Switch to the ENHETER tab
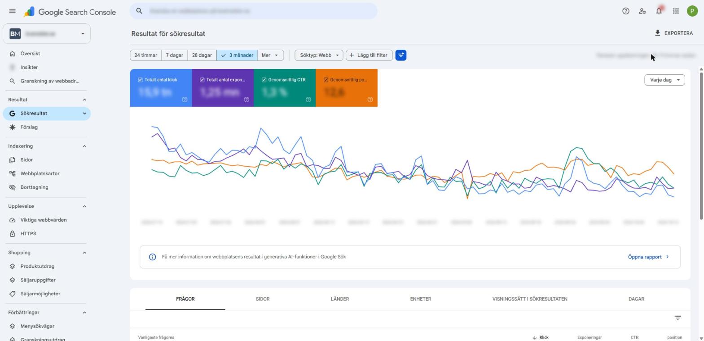 pyautogui.click(x=421, y=299)
